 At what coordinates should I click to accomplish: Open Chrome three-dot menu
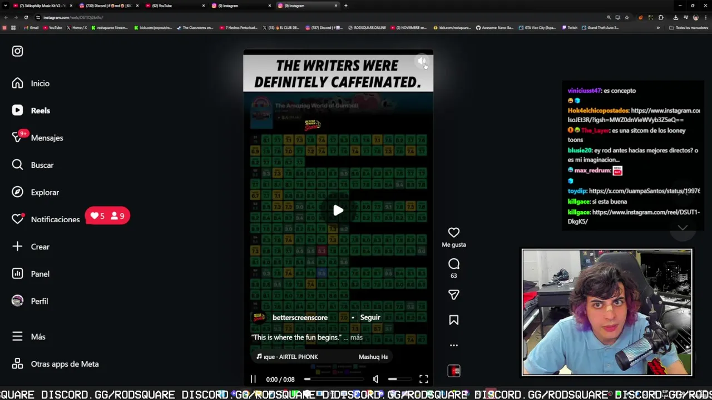click(706, 17)
